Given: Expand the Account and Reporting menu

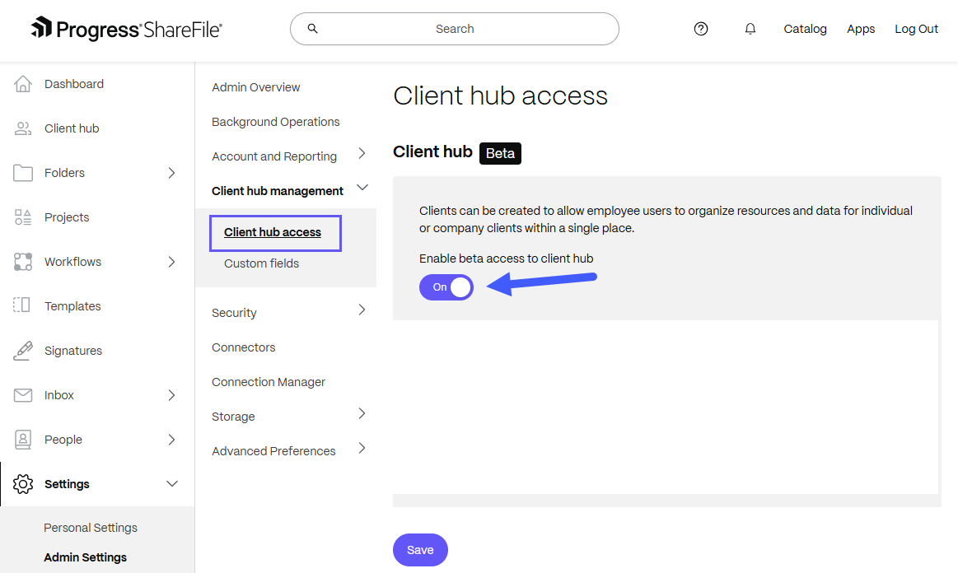Looking at the screenshot, I should click(361, 156).
